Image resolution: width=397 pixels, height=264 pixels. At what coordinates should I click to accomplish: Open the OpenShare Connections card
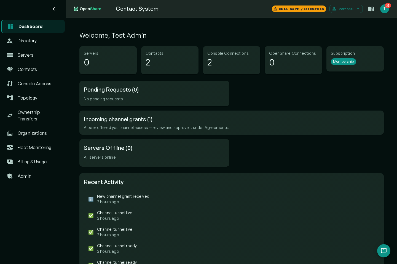click(x=293, y=60)
